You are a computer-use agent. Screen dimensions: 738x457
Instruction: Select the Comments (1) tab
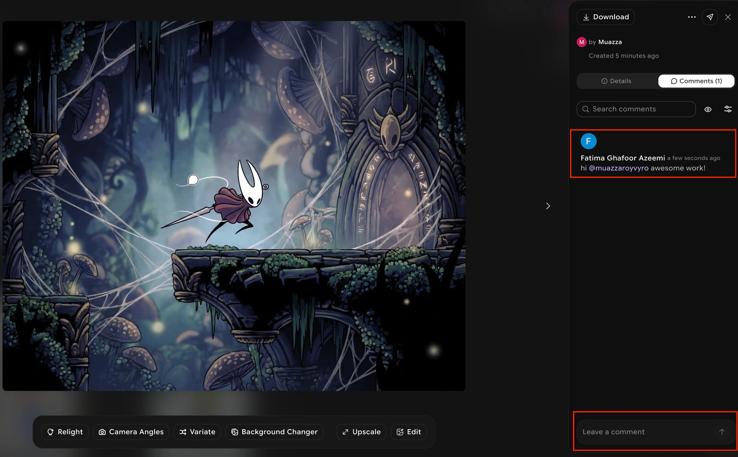pyautogui.click(x=696, y=81)
